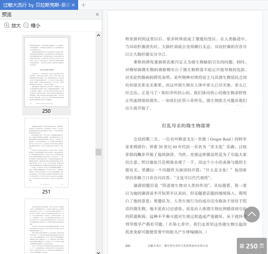Click the heading 打乱母亲的微生物部署
The width and height of the screenshot is (268, 254).
point(186,125)
